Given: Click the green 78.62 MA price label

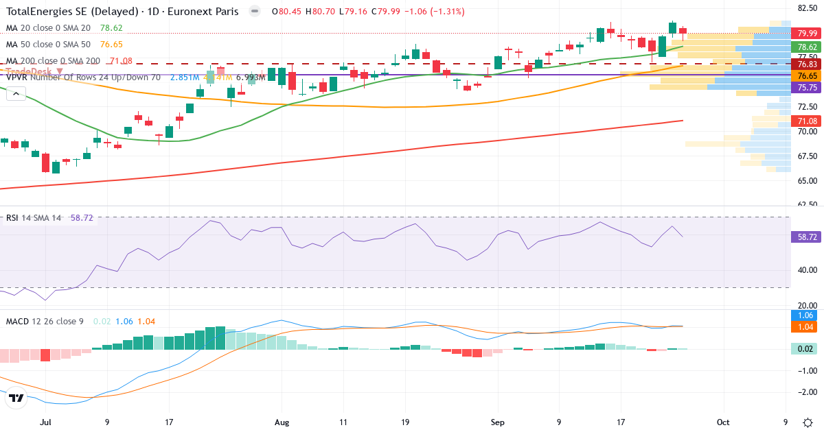Looking at the screenshot, I should click(x=808, y=47).
